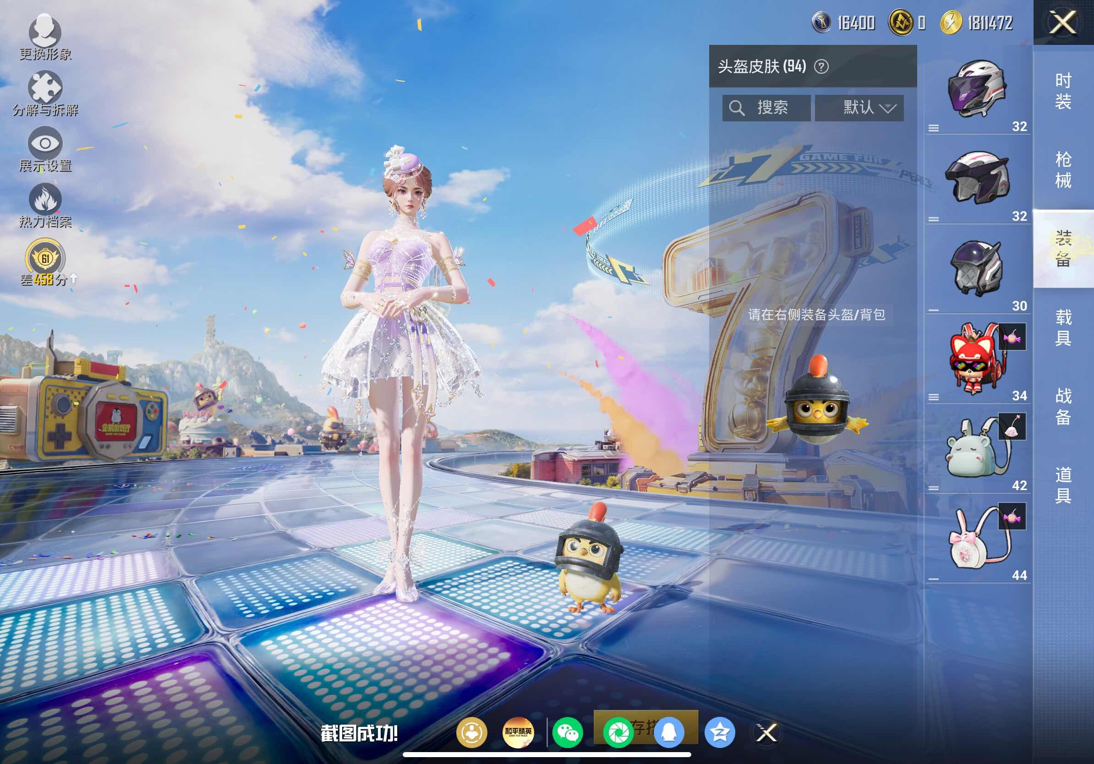Click the help question mark beside 头盔皮肤
1094x764 pixels.
821,67
